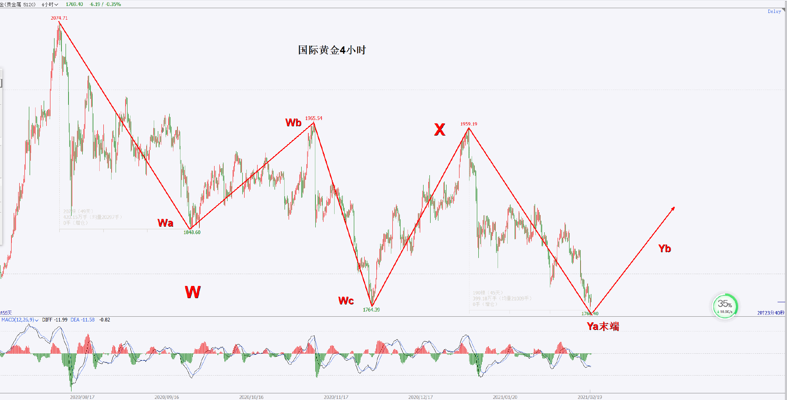Click the date axis label 2021/02/19
787x400 pixels.
pyautogui.click(x=590, y=397)
